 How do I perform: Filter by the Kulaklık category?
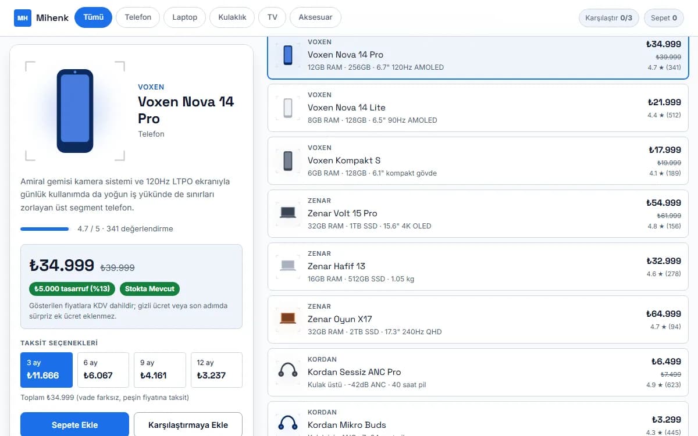[232, 17]
